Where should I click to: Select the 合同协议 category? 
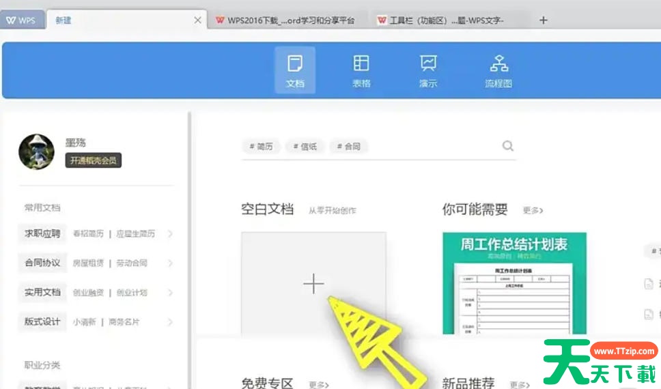tap(42, 263)
